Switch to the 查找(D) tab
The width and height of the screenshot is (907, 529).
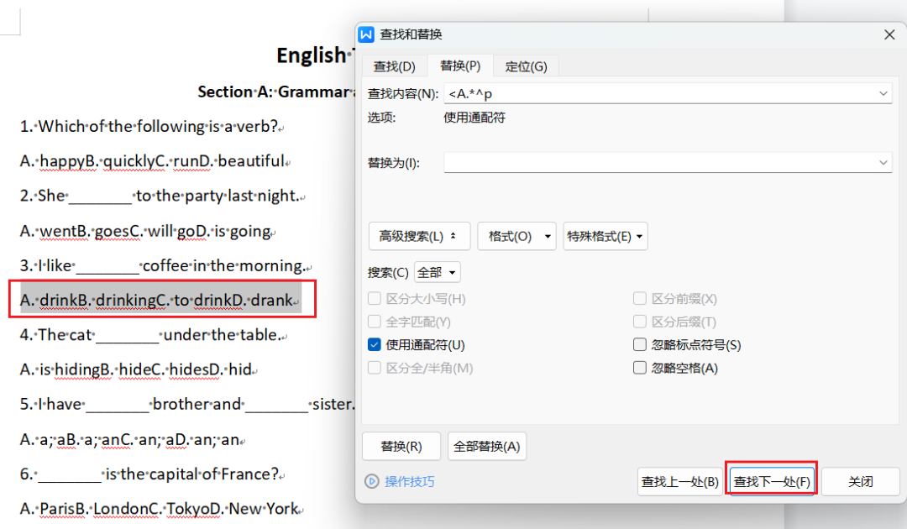(395, 66)
